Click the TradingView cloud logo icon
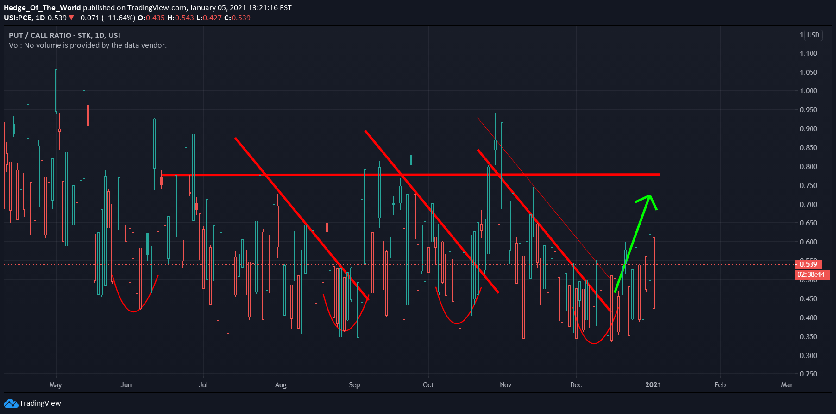Viewport: 836px width, 414px height. pos(11,403)
